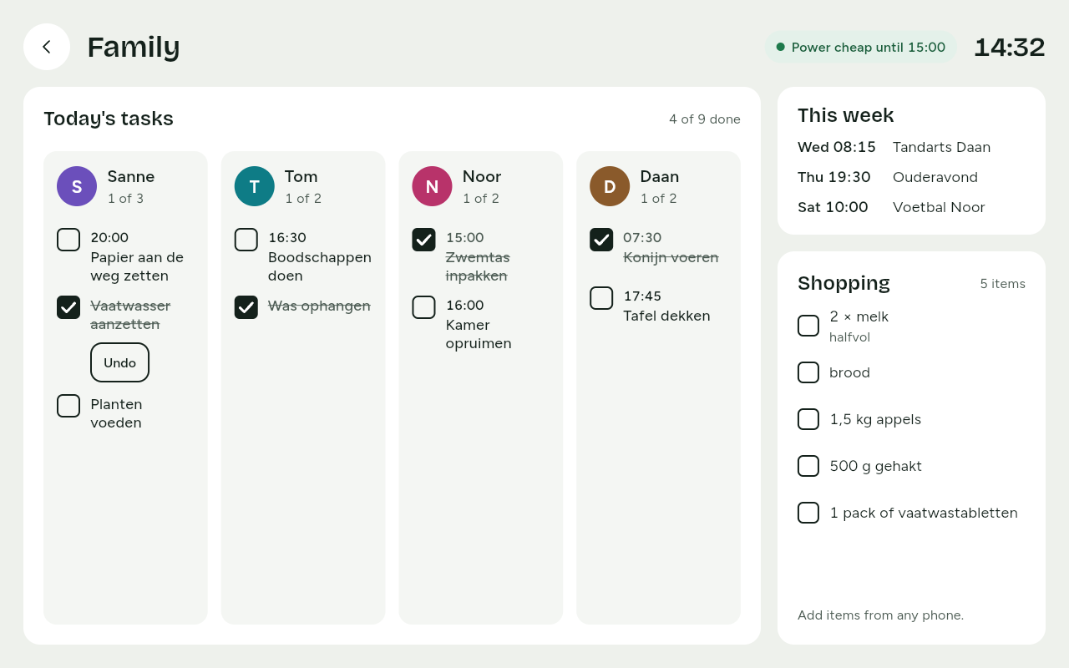This screenshot has width=1069, height=668.
Task: Check the Tafel dekken task
Action: 601,298
